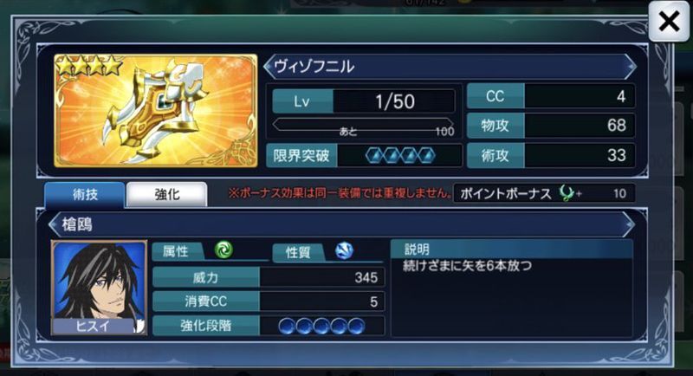The height and width of the screenshot is (376, 693).
Task: Click the 強化段階 blue orb indicators
Action: (x=321, y=326)
